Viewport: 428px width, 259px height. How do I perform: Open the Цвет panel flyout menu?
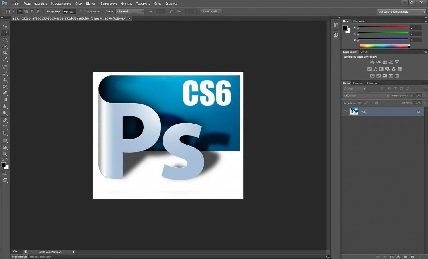click(425, 21)
